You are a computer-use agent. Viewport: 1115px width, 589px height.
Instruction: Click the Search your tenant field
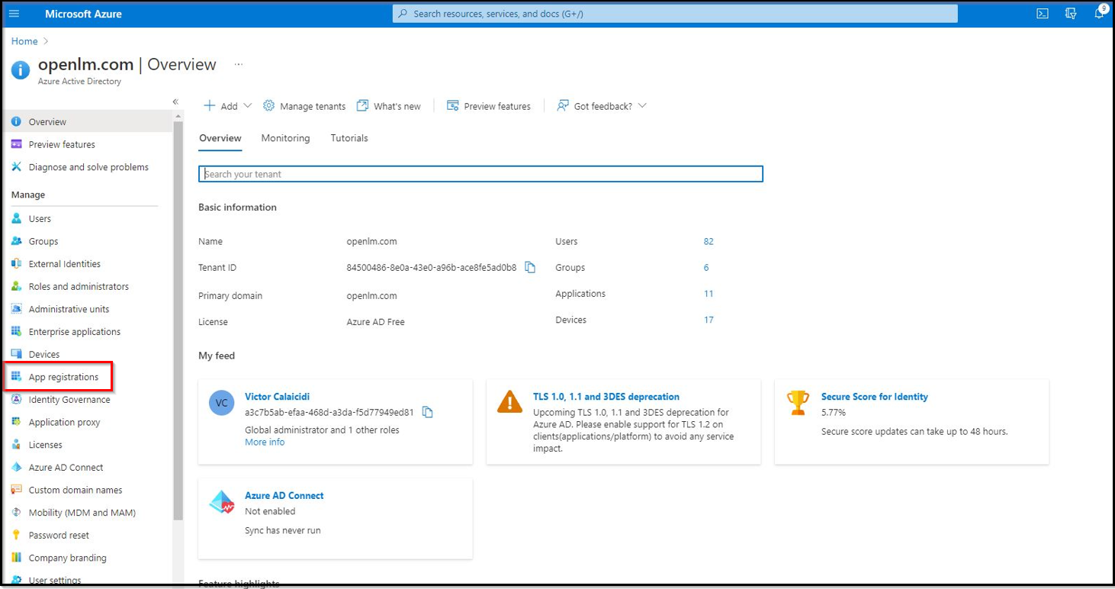480,174
